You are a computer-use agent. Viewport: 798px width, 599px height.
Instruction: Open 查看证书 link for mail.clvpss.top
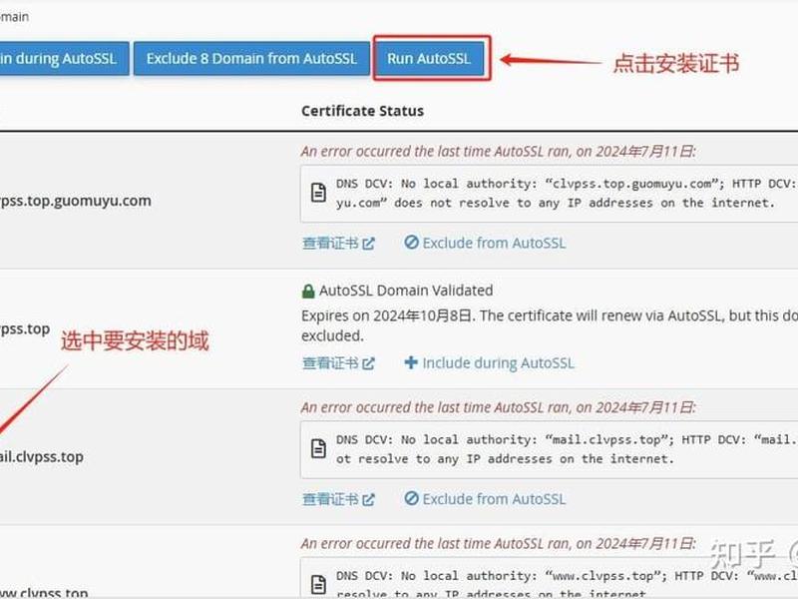[338, 499]
